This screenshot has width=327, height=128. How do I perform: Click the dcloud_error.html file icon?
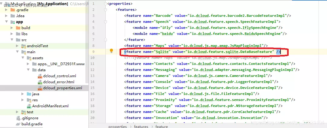click(x=40, y=82)
